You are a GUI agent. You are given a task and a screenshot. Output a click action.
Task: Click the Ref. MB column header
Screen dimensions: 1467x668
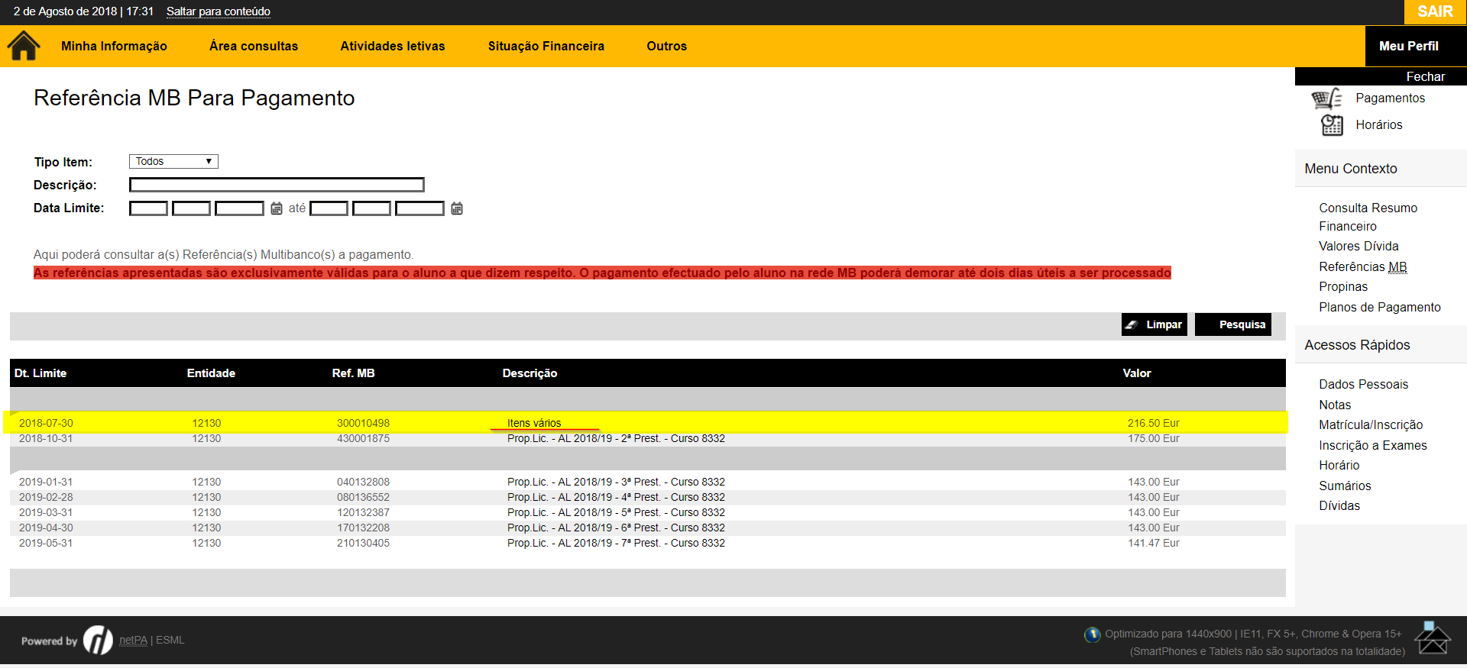point(353,373)
